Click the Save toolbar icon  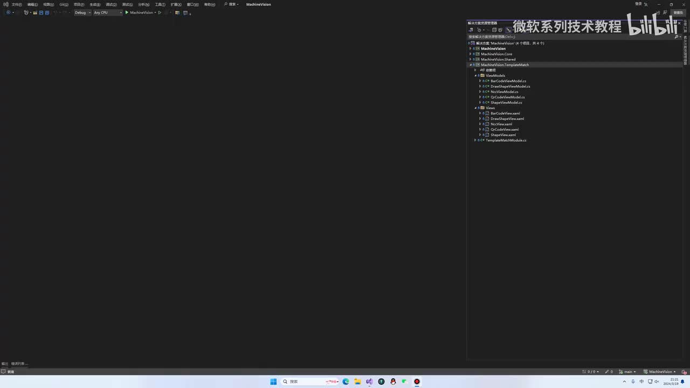[41, 12]
